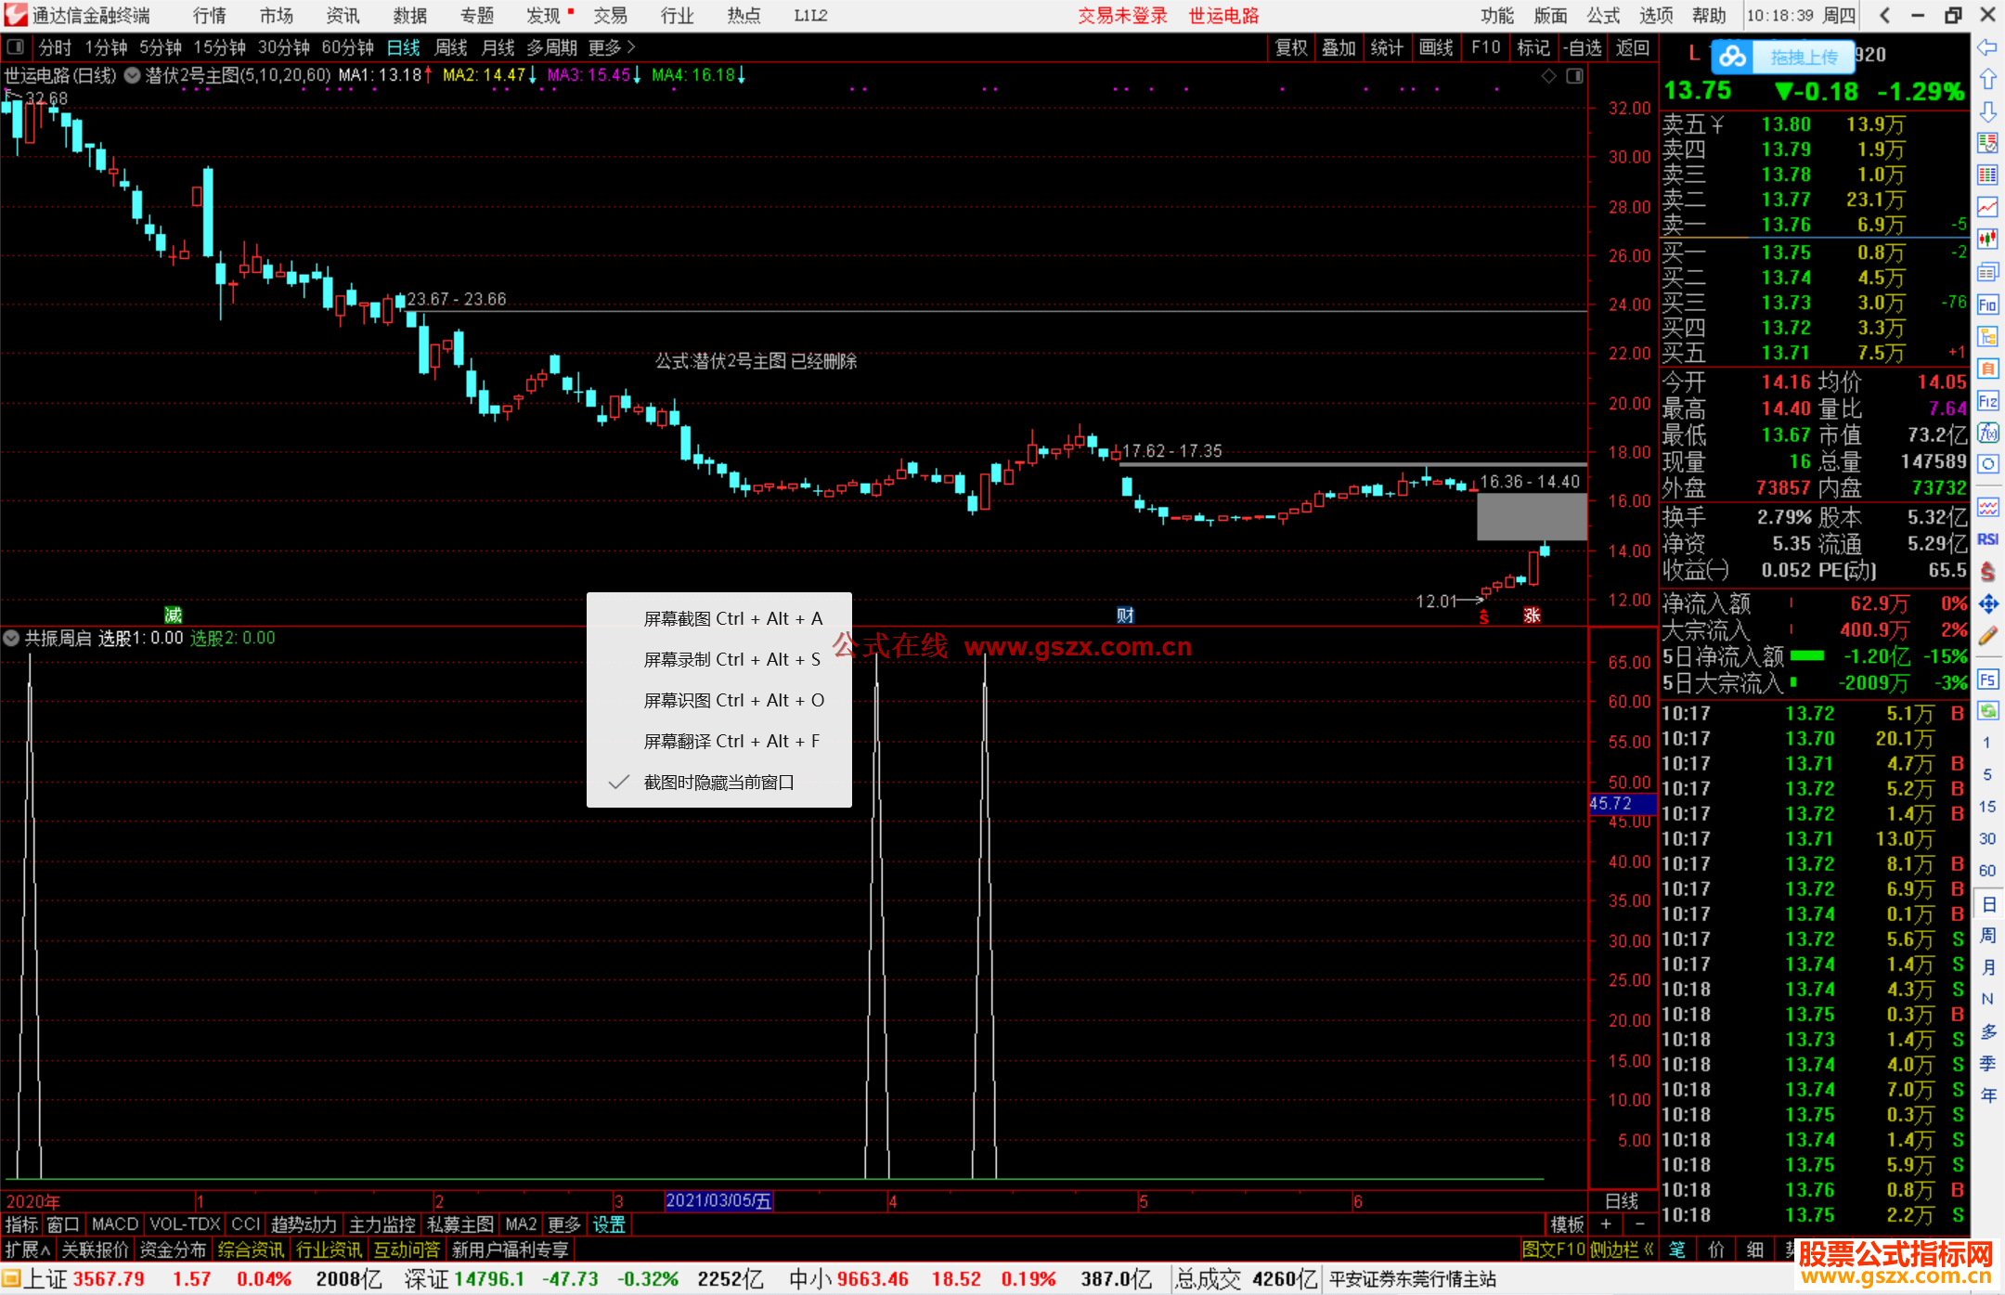This screenshot has height=1295, width=2005.
Task: Select the MACD indicator tab
Action: 115,1224
